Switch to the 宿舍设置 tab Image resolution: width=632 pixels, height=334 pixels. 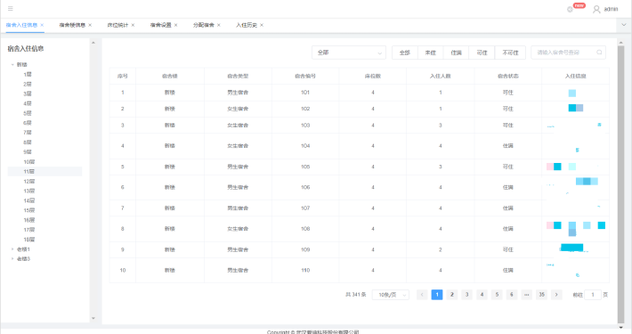click(x=161, y=25)
